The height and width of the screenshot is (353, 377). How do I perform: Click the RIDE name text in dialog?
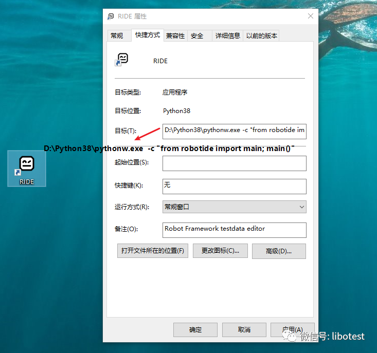tap(160, 61)
